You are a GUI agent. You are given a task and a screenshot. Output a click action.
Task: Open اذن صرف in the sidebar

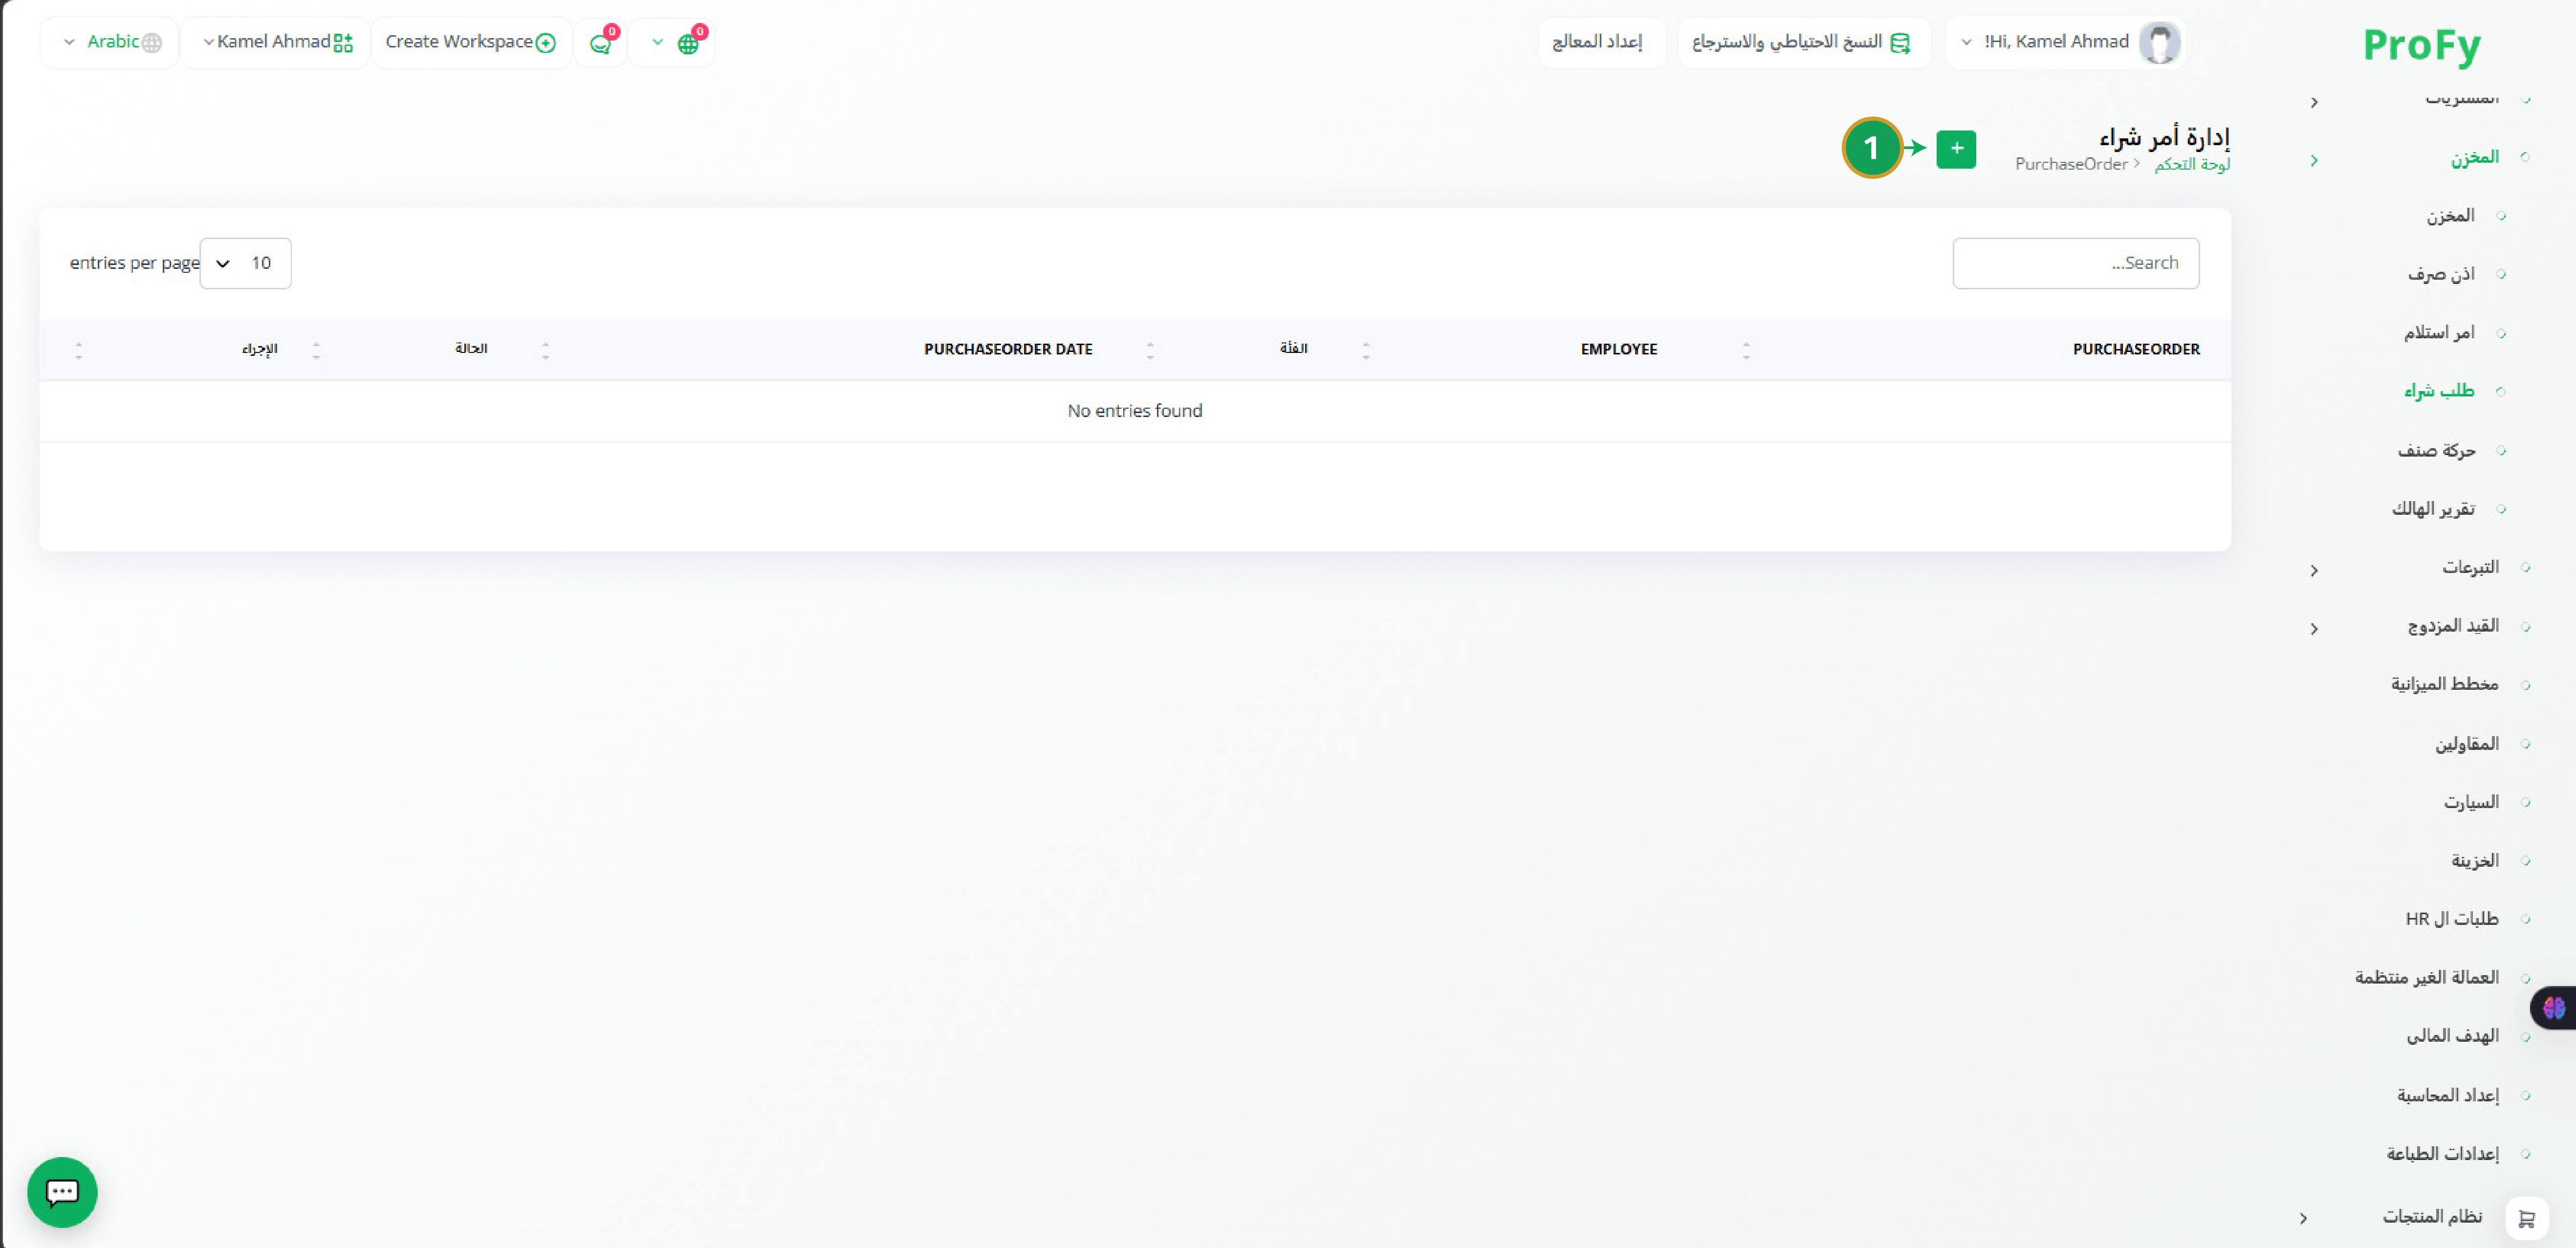tap(2440, 274)
